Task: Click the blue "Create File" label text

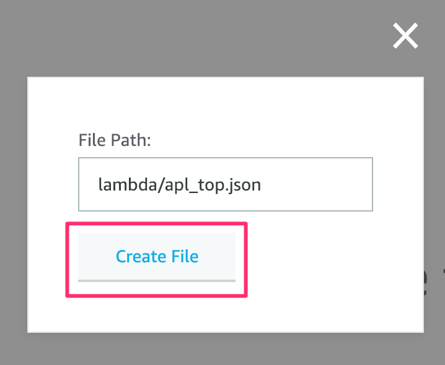Action: (x=157, y=257)
